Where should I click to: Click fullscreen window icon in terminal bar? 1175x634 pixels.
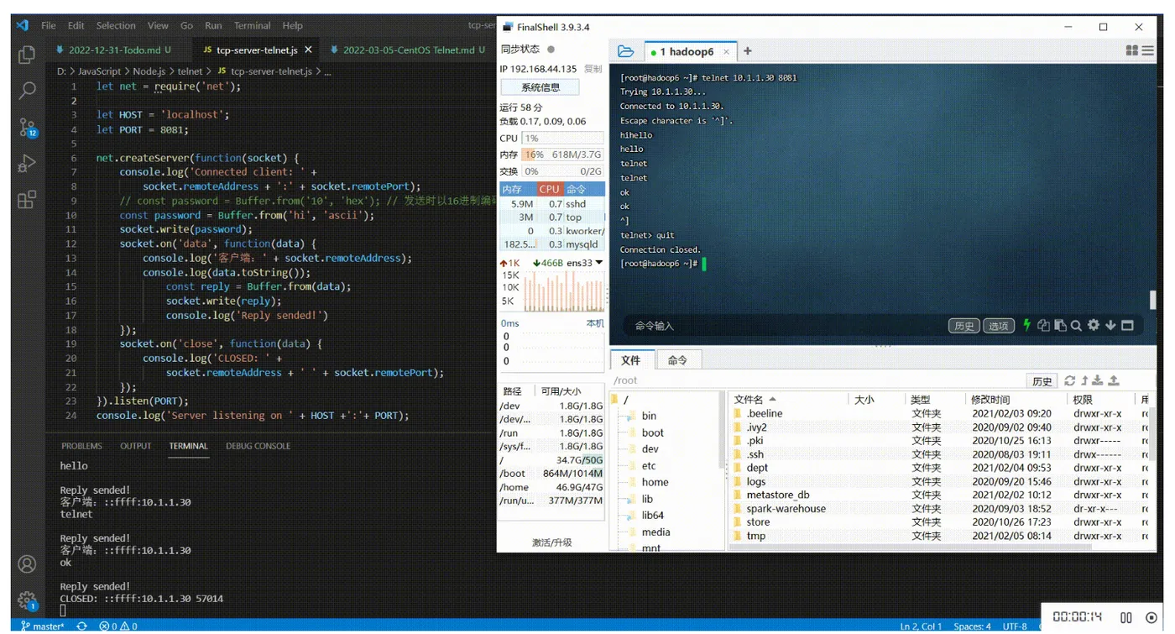point(1127,325)
